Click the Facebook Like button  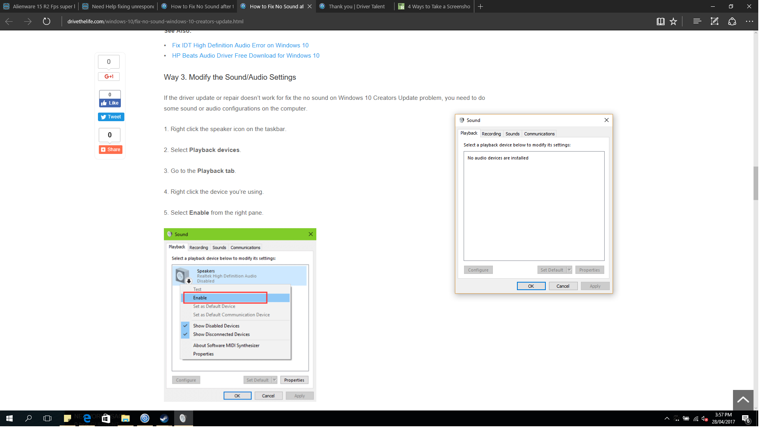click(x=111, y=104)
